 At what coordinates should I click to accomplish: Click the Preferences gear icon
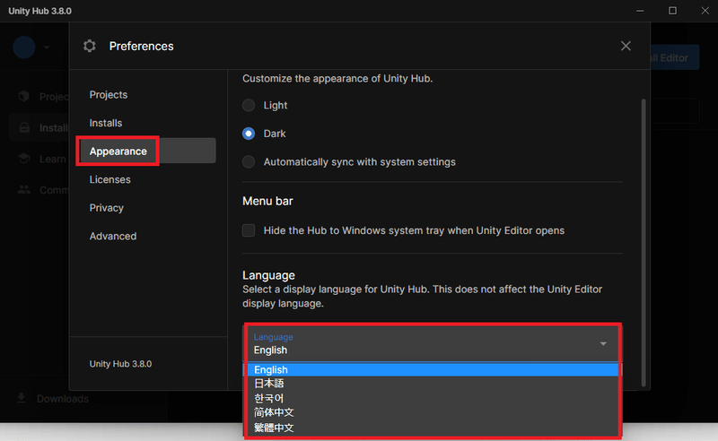click(90, 46)
